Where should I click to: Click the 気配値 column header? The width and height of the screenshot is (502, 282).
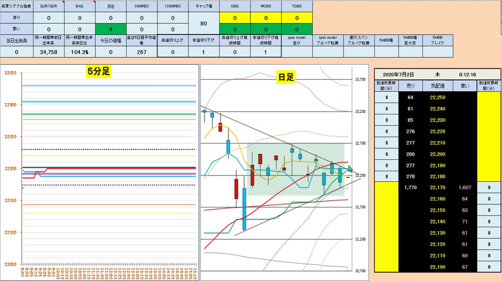click(437, 86)
